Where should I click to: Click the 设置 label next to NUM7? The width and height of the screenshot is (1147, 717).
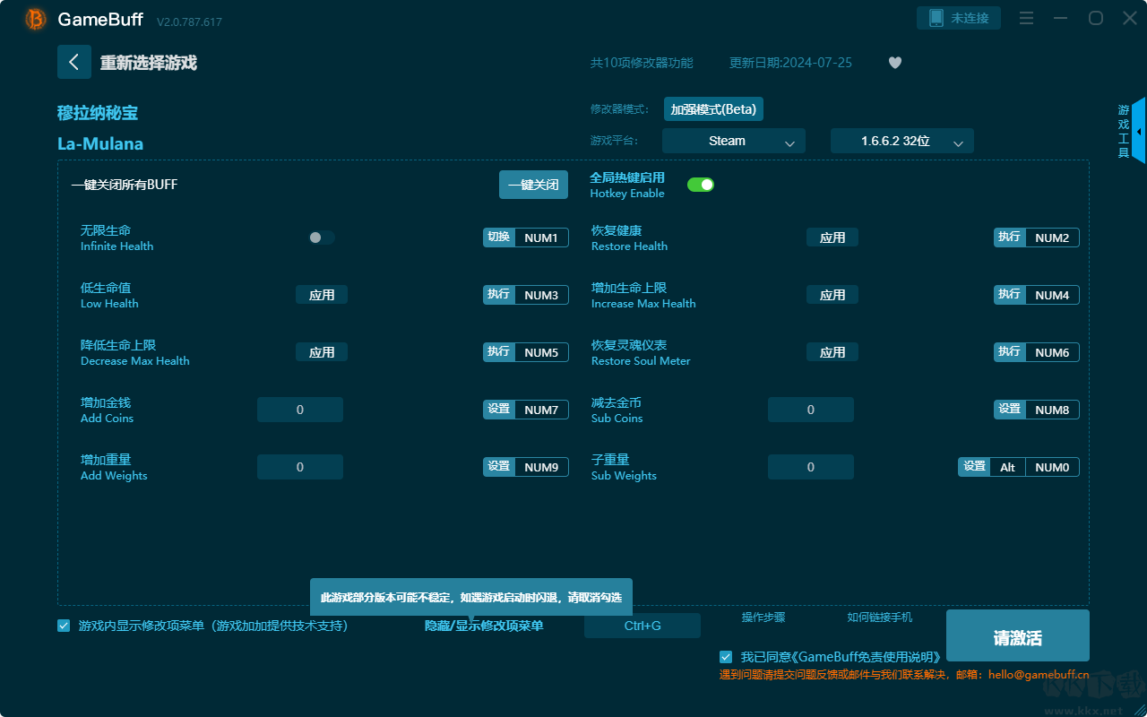click(x=499, y=410)
